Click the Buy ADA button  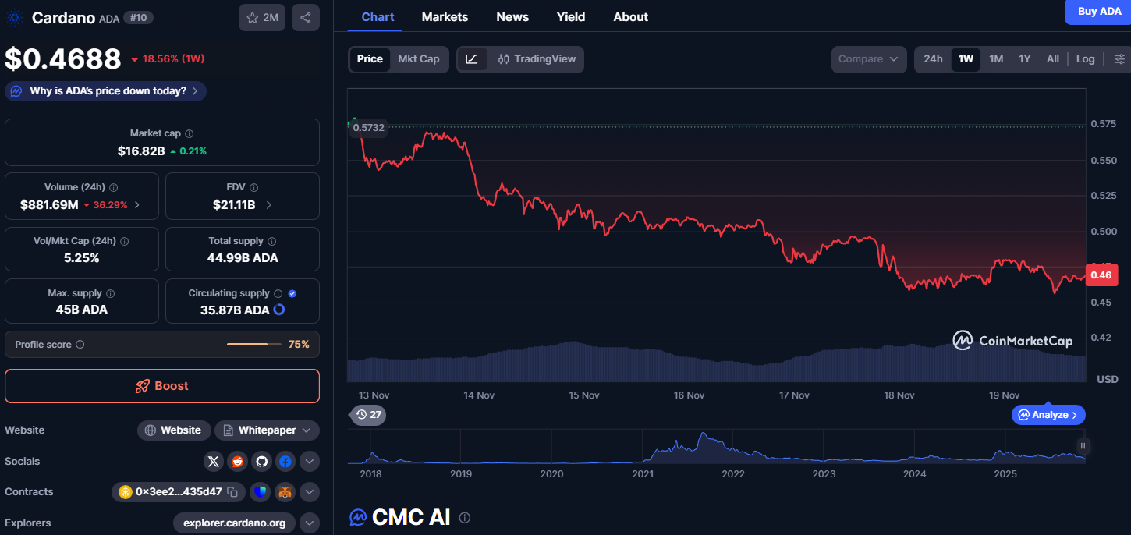[1098, 12]
